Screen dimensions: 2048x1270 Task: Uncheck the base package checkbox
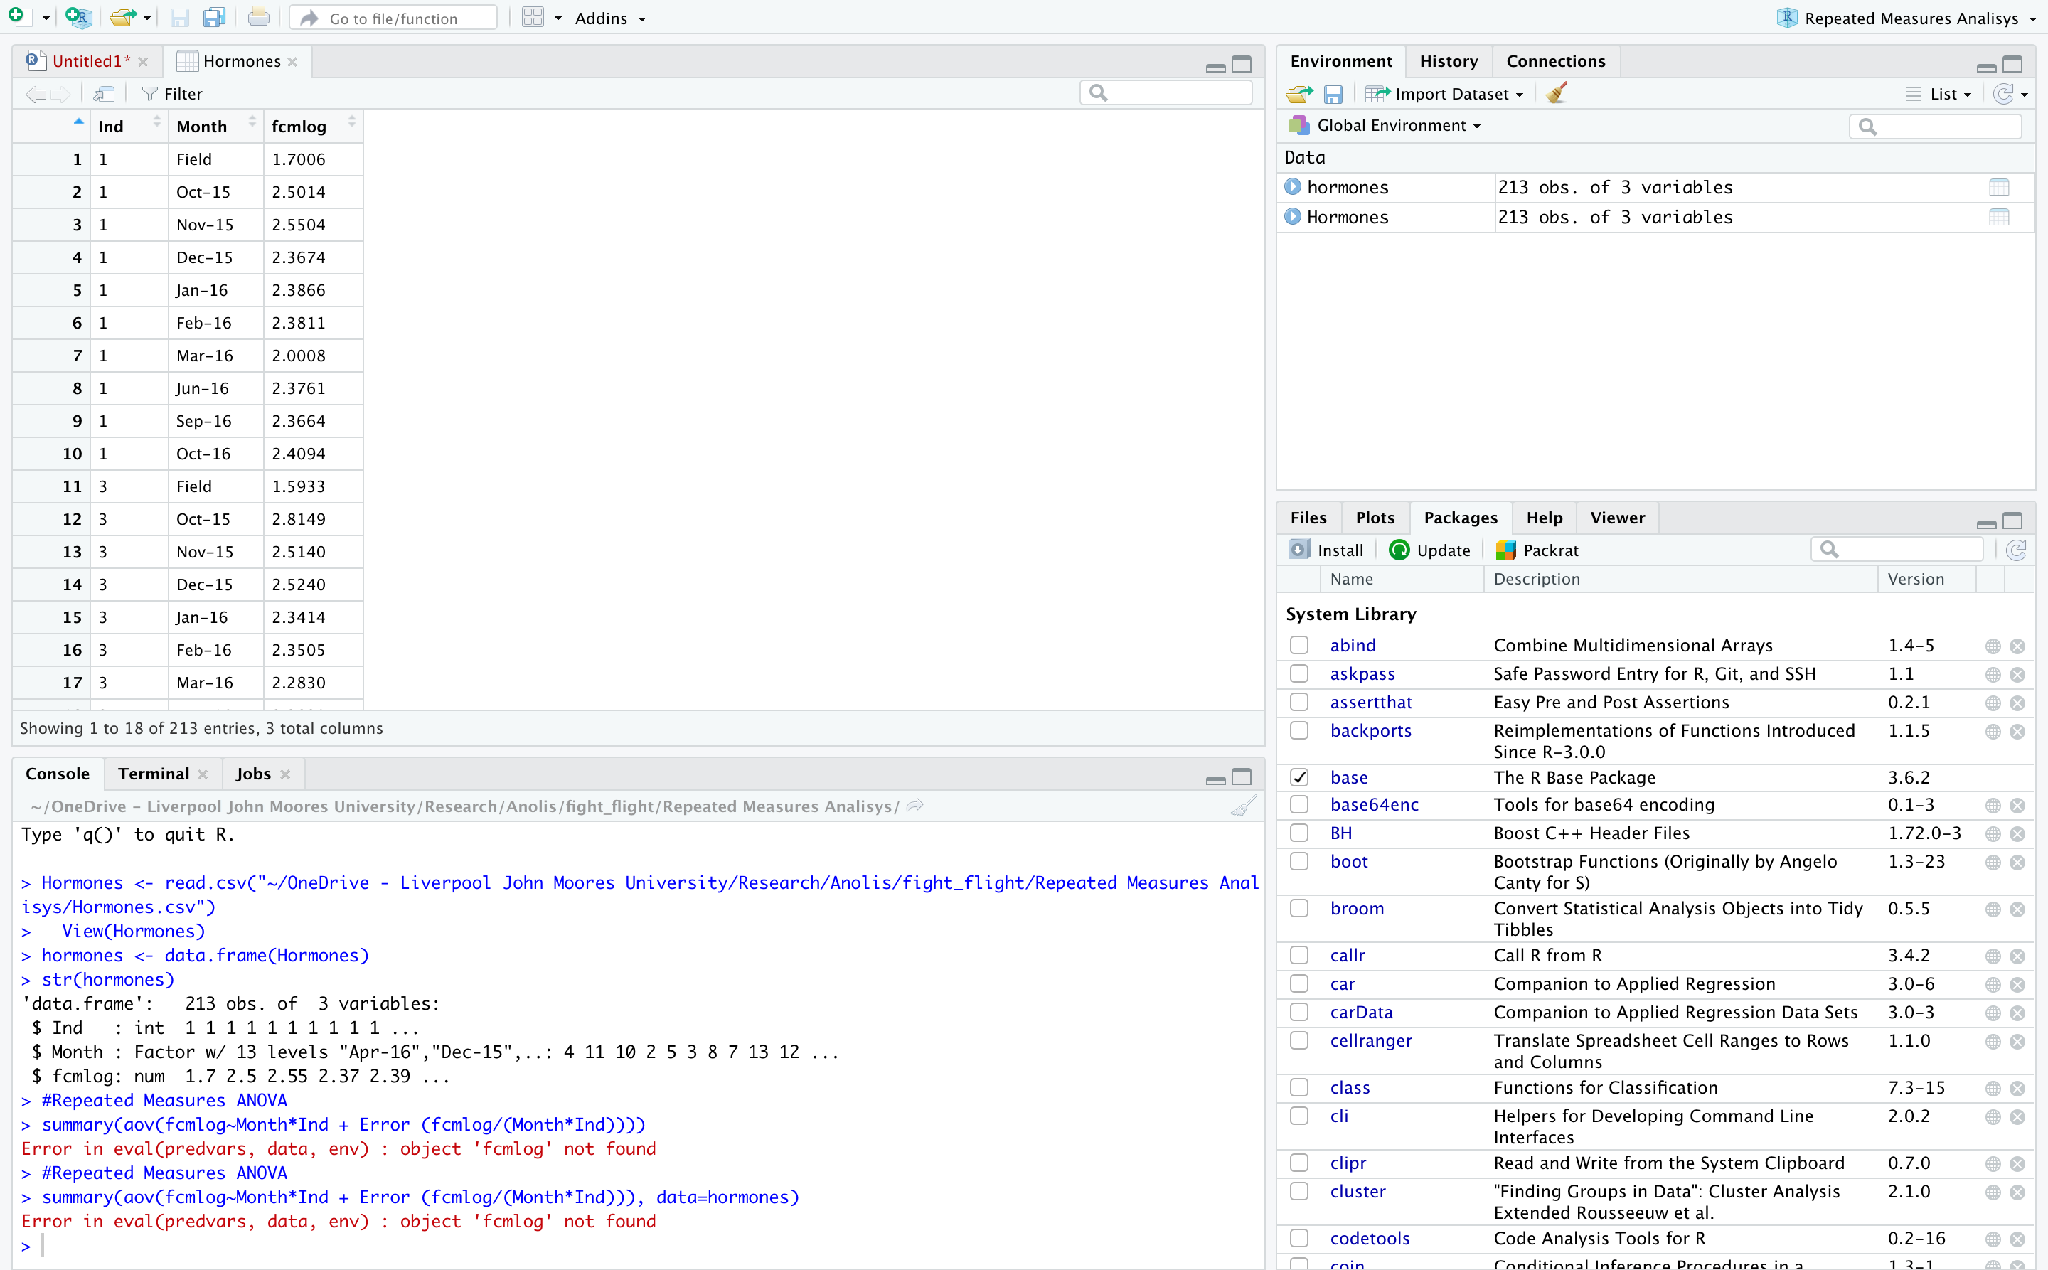pyautogui.click(x=1298, y=778)
